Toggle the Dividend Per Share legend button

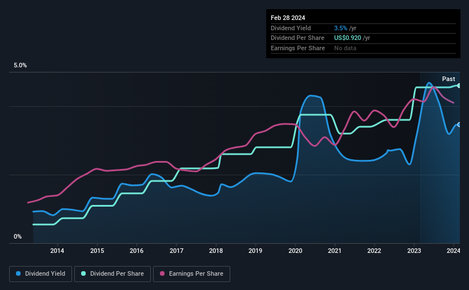pyautogui.click(x=112, y=274)
